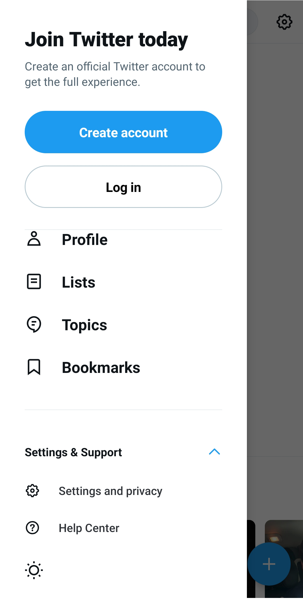The image size is (303, 603).
Task: Open the settings gear in the top corner
Action: tap(284, 22)
